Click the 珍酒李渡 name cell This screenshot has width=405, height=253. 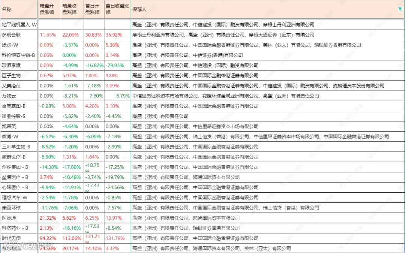[19, 66]
